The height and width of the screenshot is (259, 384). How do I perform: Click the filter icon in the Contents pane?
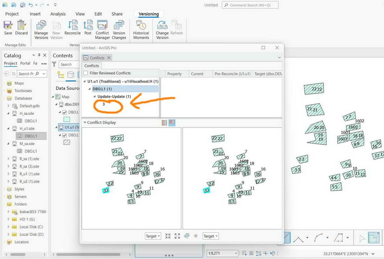[54, 65]
